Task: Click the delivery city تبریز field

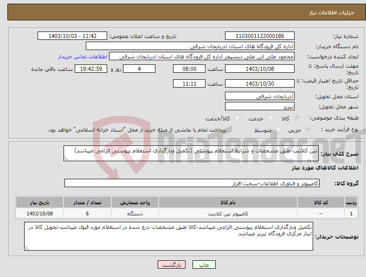Action: point(260,107)
